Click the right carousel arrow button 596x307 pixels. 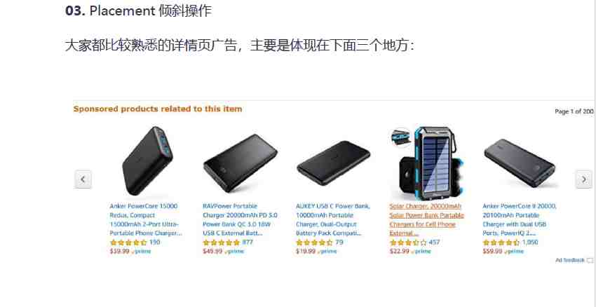[584, 179]
